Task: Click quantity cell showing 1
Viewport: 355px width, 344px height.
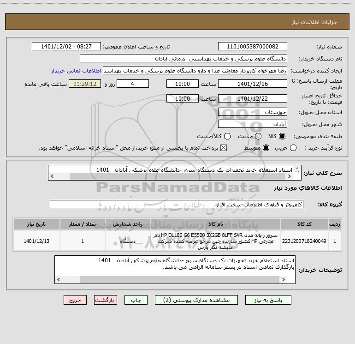Action: click(83, 241)
